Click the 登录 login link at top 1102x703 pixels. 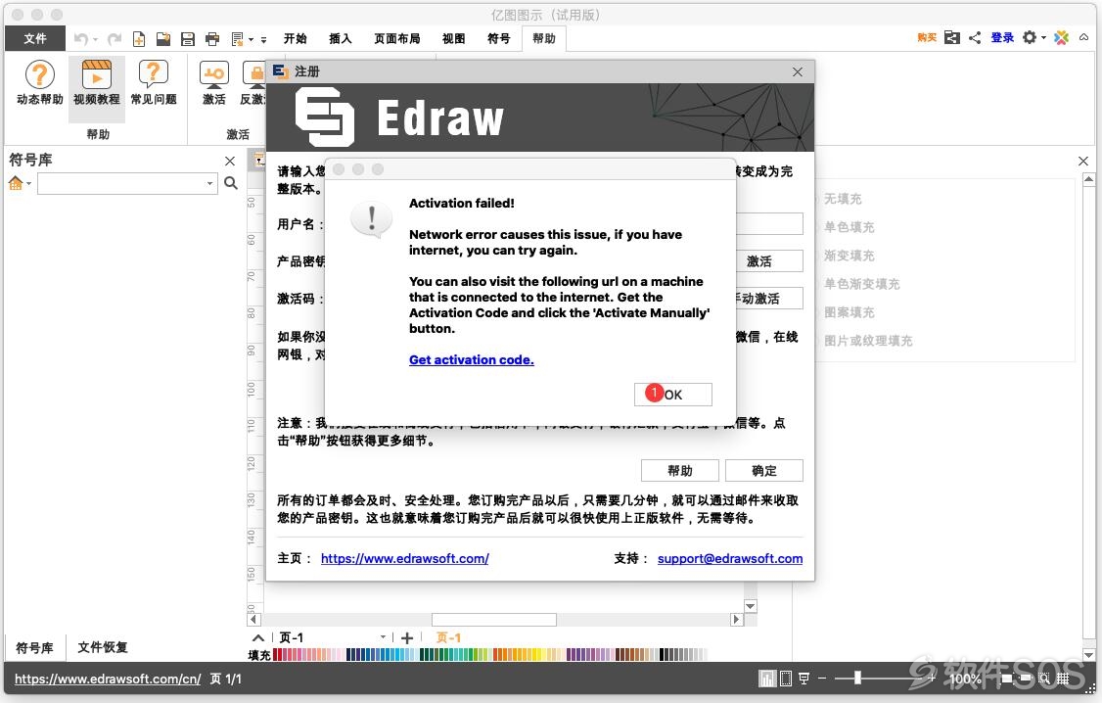pyautogui.click(x=1002, y=37)
